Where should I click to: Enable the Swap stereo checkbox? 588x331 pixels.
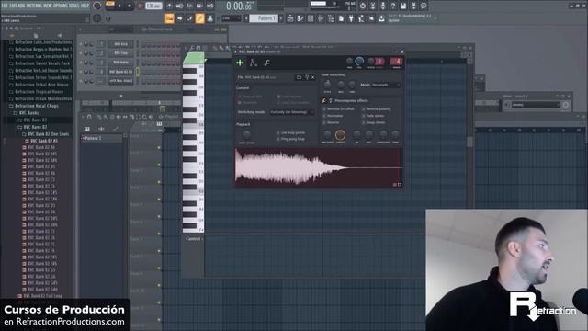(x=364, y=122)
